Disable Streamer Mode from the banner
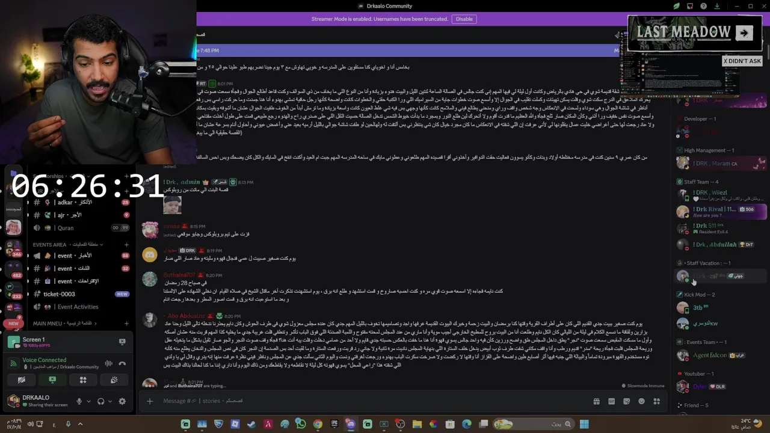770x433 pixels. (464, 19)
